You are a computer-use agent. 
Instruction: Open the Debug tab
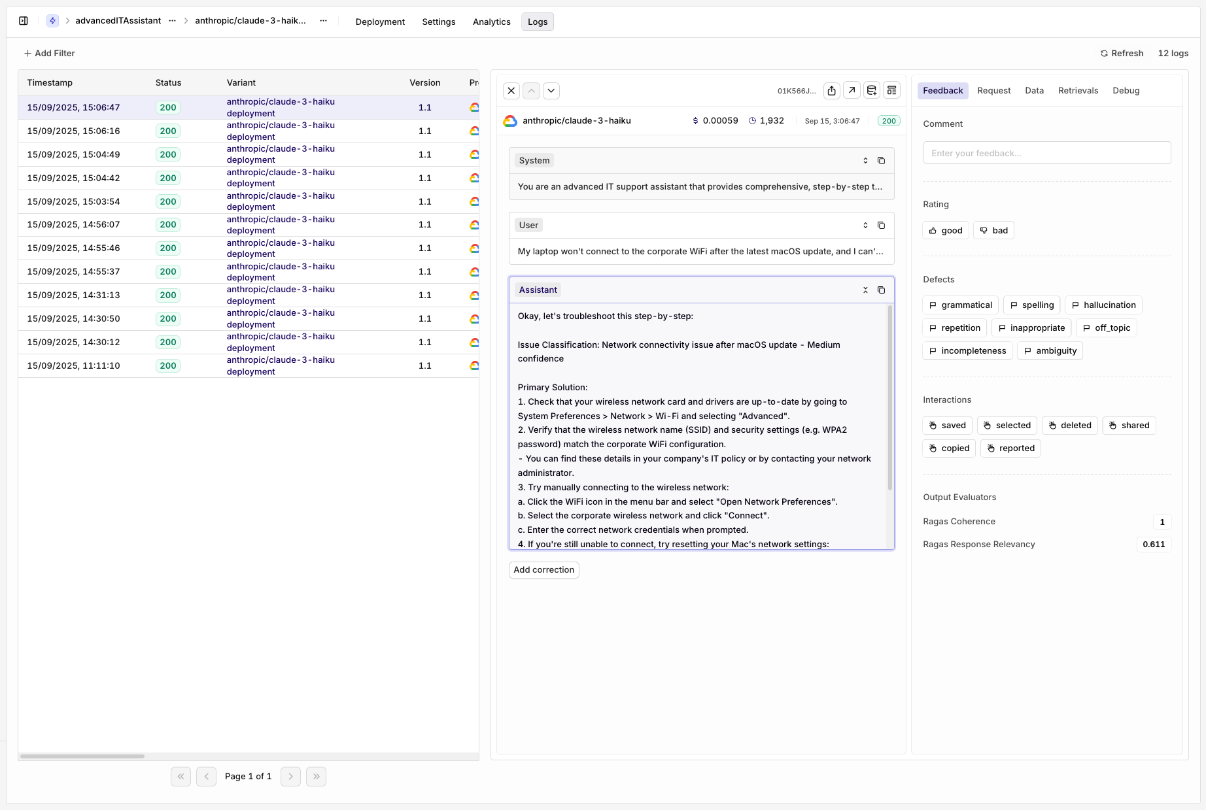1126,91
